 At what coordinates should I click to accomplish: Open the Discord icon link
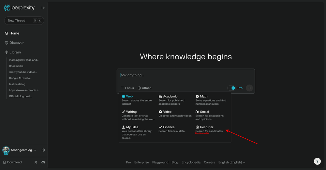pos(43,162)
